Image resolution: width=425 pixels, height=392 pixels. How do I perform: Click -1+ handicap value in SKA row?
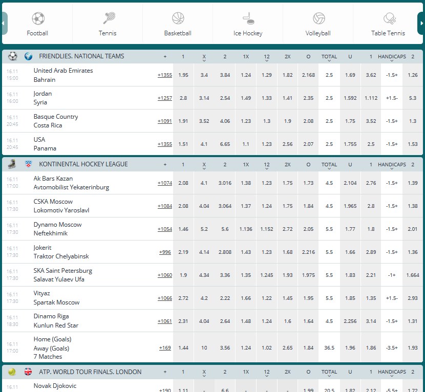[x=392, y=275]
